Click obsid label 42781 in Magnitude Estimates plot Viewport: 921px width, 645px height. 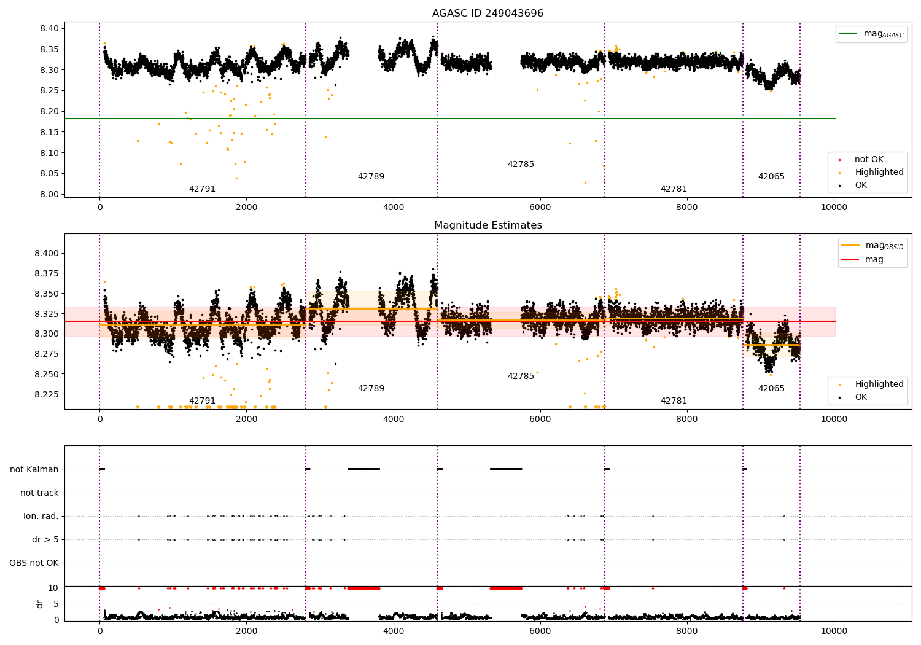(674, 401)
